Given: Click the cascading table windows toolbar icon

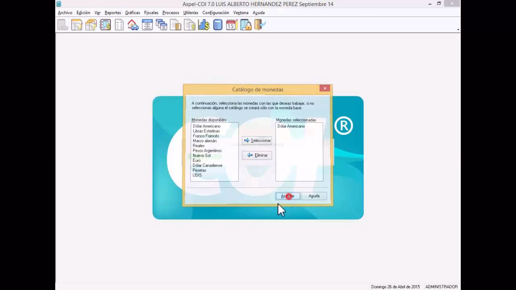Looking at the screenshot, I should pyautogui.click(x=161, y=25).
